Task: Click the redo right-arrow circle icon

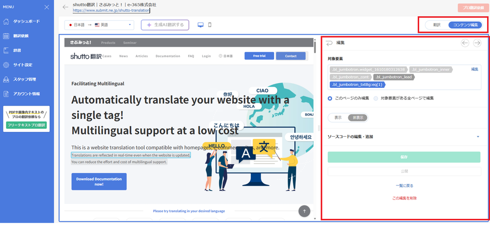Action: [x=477, y=43]
